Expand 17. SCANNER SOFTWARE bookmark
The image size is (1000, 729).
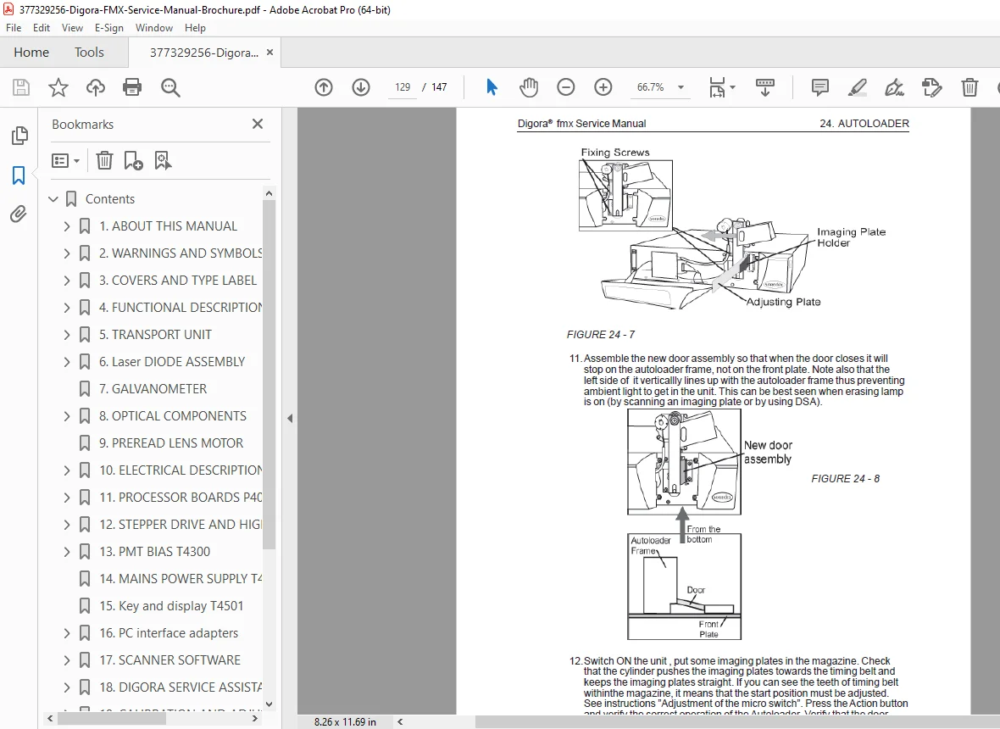pos(67,659)
